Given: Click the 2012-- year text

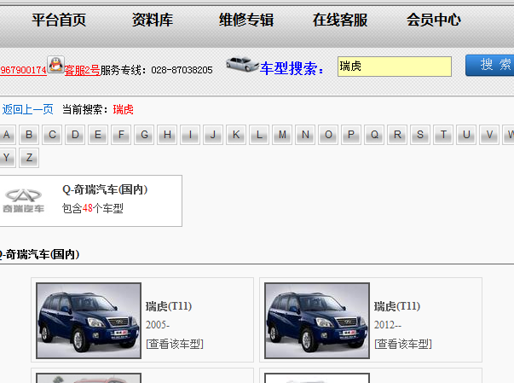Looking at the screenshot, I should 388,325.
